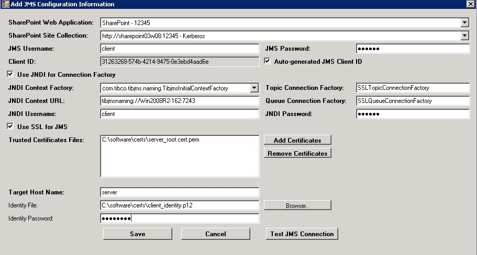
Task: Disable the Use SSL for JMS checkbox
Action: tap(10, 126)
